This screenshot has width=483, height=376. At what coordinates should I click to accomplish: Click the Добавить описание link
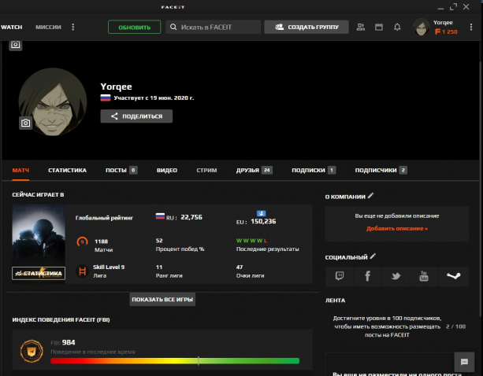[396, 228]
